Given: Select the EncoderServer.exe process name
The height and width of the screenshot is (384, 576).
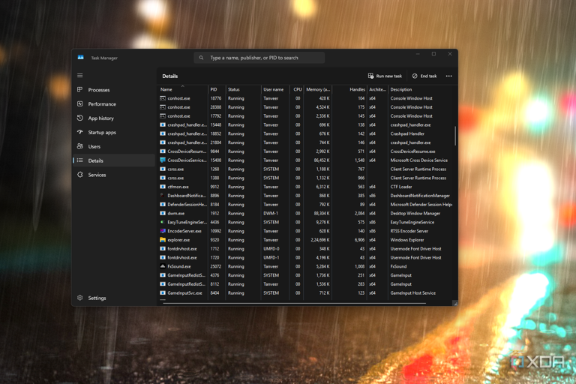Looking at the screenshot, I should (x=184, y=231).
